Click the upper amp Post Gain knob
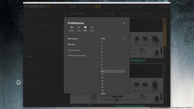Screen dimensions: 194x109 tap(155, 38)
